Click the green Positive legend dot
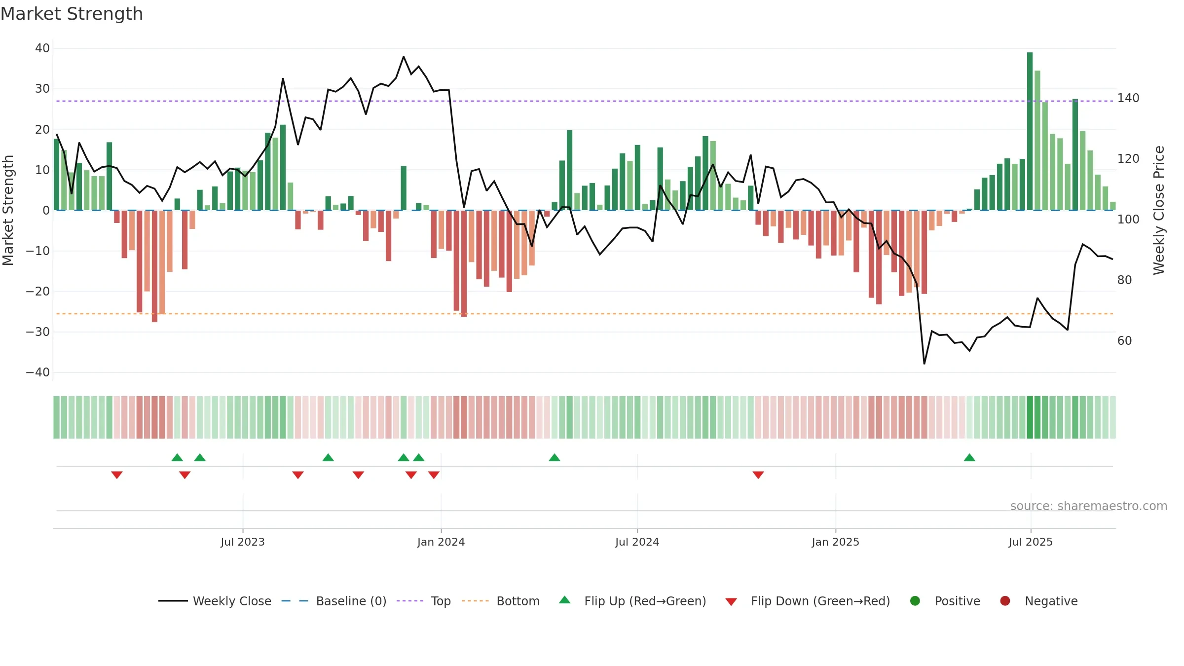The height and width of the screenshot is (666, 1184). point(915,601)
